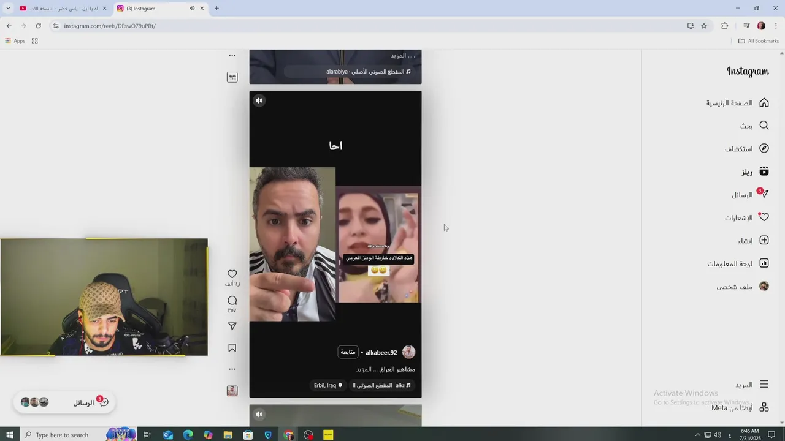Open ملف شخصي profile in the sidebar
The width and height of the screenshot is (785, 441).
[x=743, y=287]
